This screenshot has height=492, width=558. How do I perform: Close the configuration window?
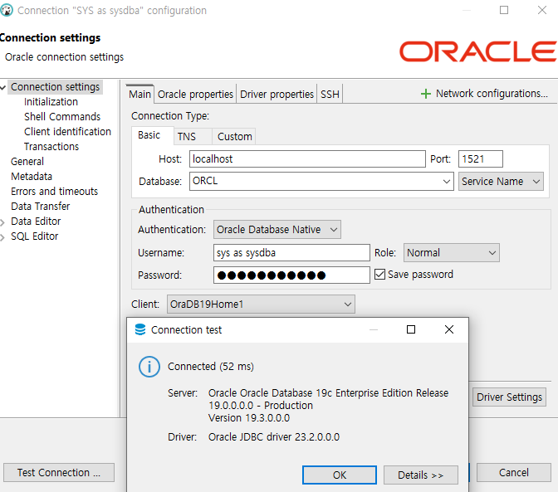coord(542,10)
